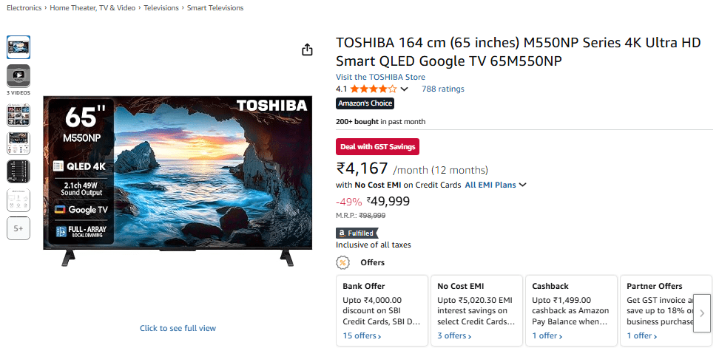Image resolution: width=719 pixels, height=348 pixels.
Task: Click the Amazon's Choice badge
Action: 365,103
